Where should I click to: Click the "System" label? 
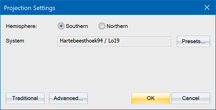coord(15,41)
